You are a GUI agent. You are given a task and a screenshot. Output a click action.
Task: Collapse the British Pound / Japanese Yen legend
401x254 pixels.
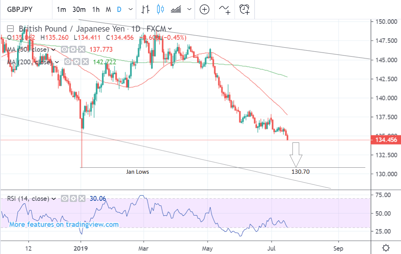(x=10, y=29)
